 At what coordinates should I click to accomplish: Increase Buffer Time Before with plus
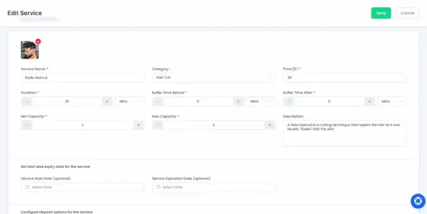point(238,101)
